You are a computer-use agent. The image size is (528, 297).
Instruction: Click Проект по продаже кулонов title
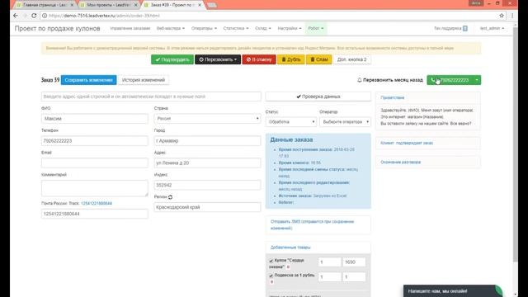[57, 29]
